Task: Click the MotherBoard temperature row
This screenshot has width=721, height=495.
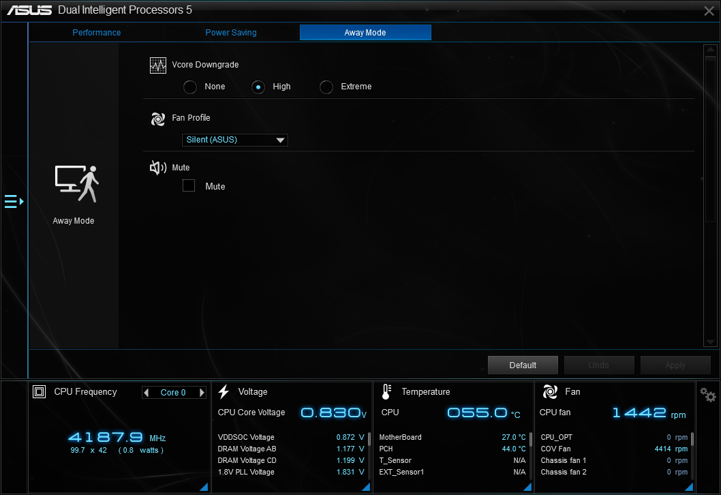Action: (x=452, y=437)
